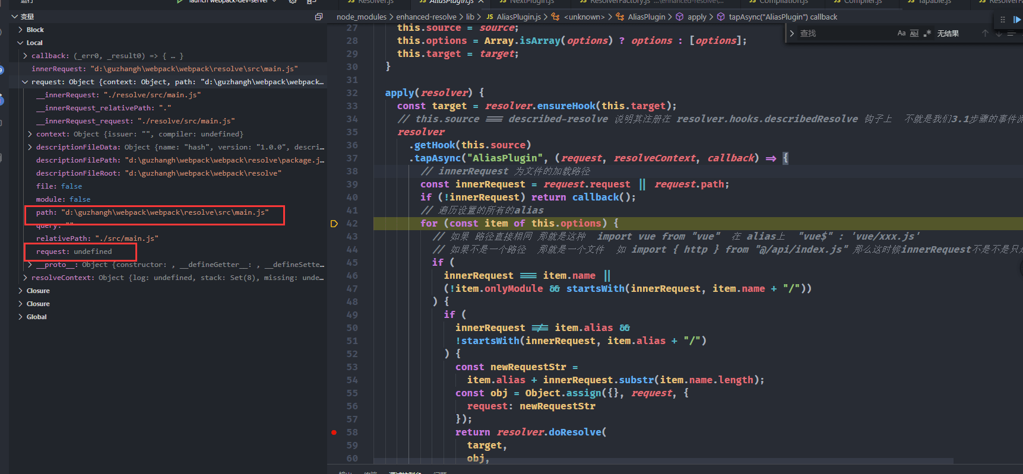This screenshot has width=1023, height=474.
Task: Enable regular expression search in find
Action: click(x=927, y=34)
